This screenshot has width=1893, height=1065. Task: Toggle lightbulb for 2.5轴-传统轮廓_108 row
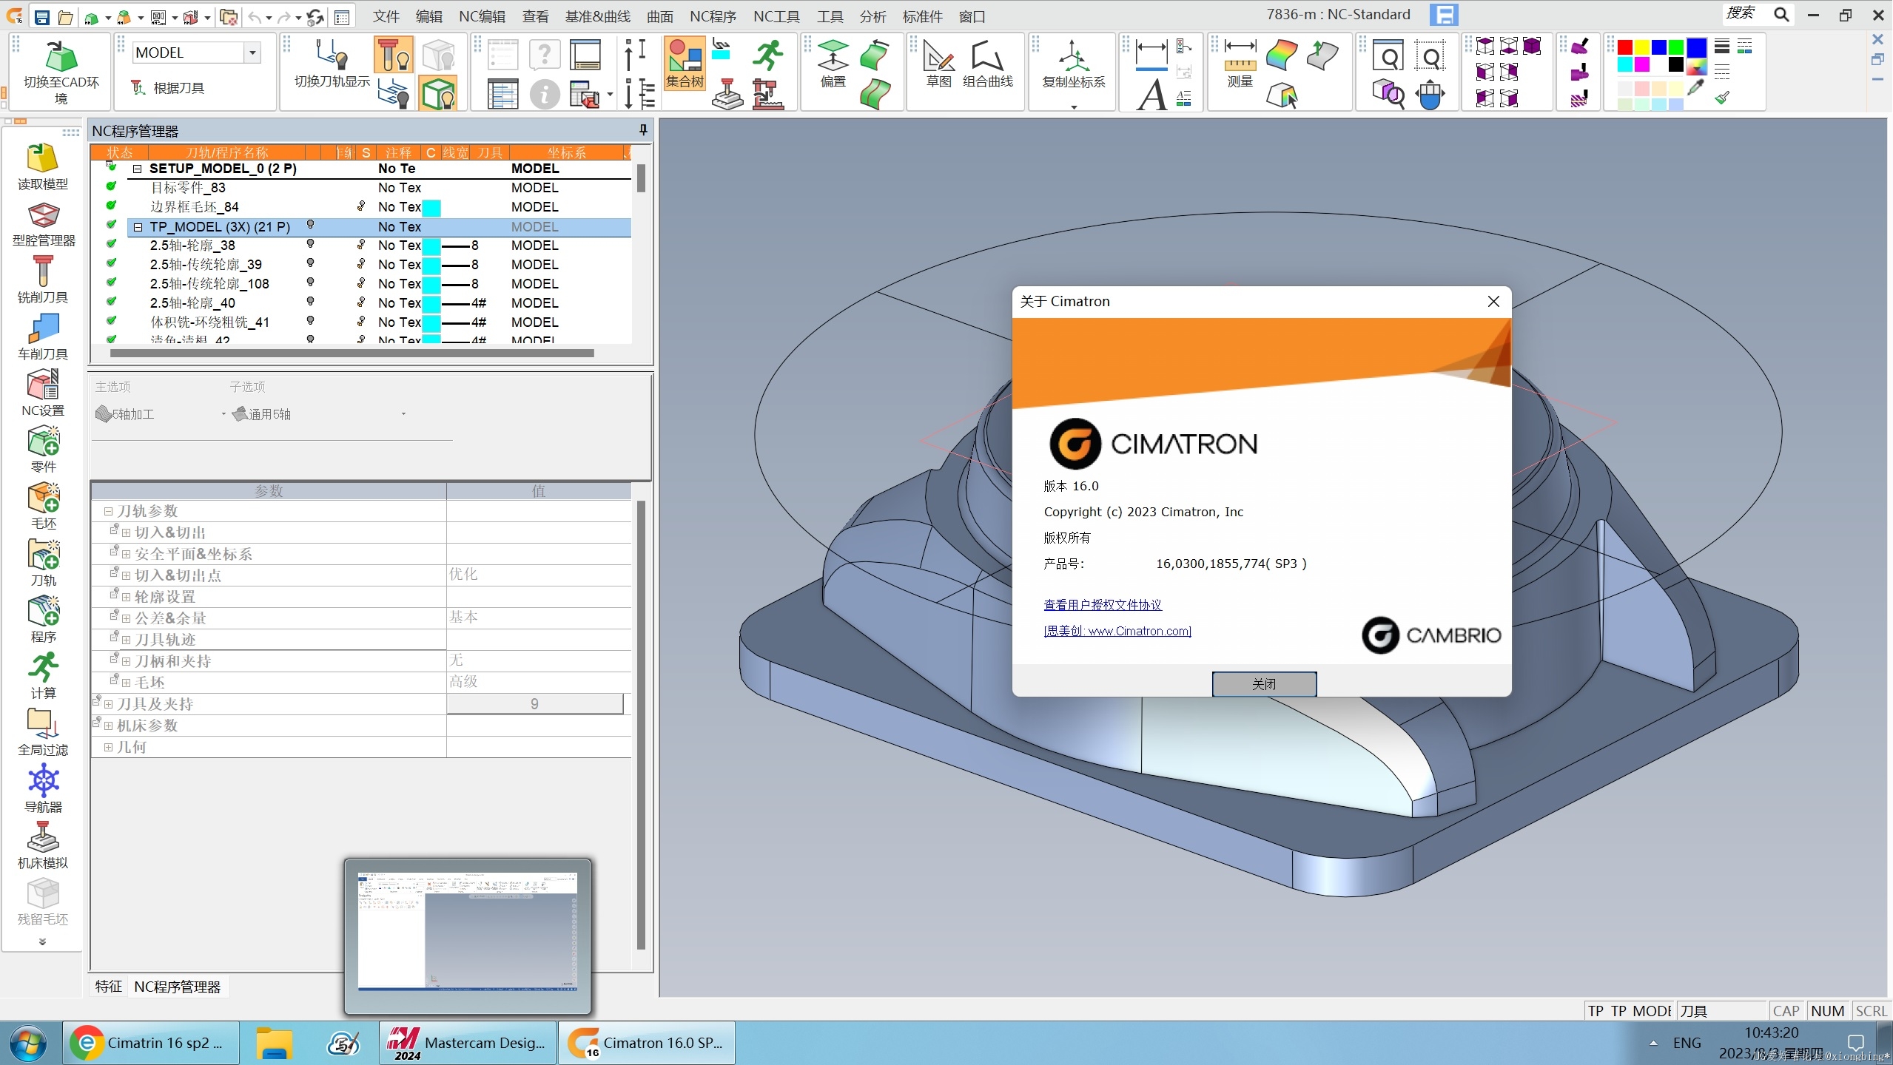pyautogui.click(x=310, y=282)
